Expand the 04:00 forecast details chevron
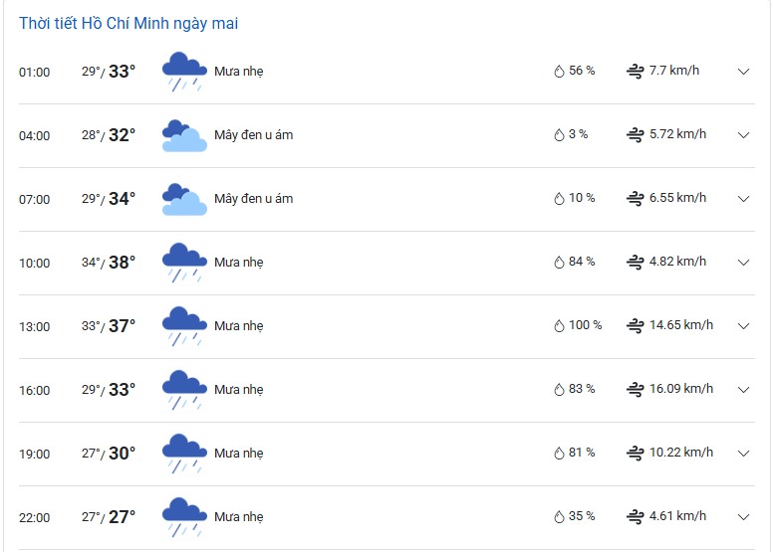The height and width of the screenshot is (552, 773). click(x=743, y=135)
